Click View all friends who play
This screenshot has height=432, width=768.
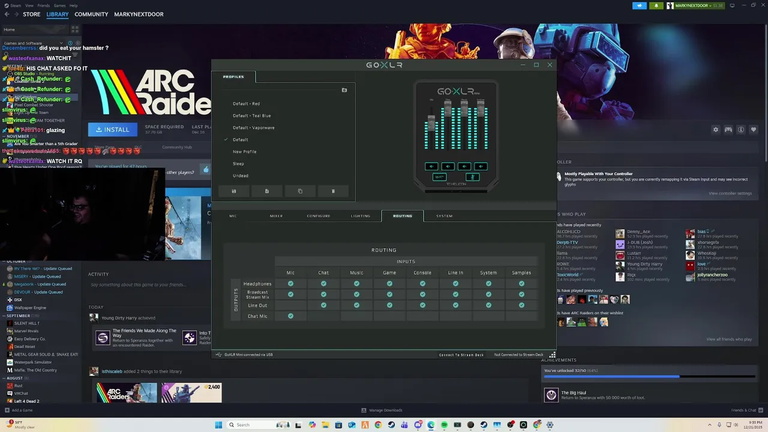(x=729, y=340)
